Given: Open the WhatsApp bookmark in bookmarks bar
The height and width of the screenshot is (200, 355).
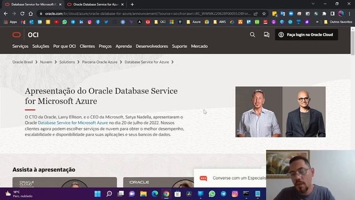Looking at the screenshot, I should point(65,22).
